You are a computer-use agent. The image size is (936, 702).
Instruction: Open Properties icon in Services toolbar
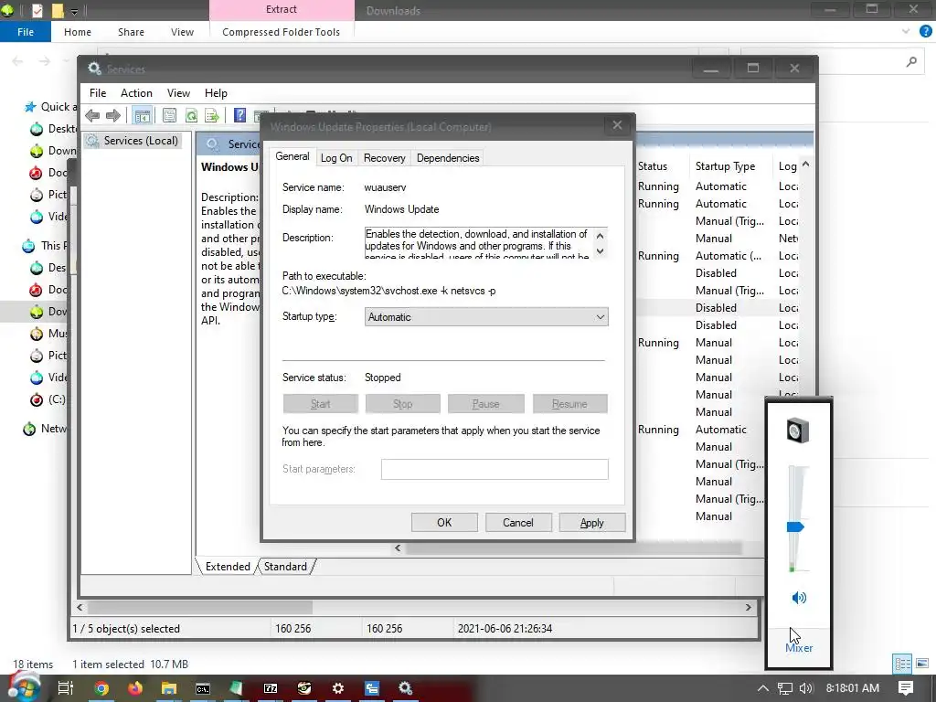(169, 115)
